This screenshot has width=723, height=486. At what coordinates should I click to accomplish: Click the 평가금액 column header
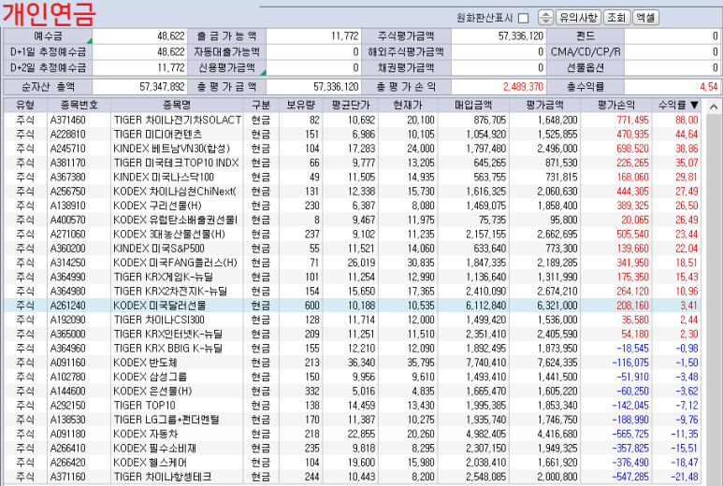pyautogui.click(x=544, y=105)
